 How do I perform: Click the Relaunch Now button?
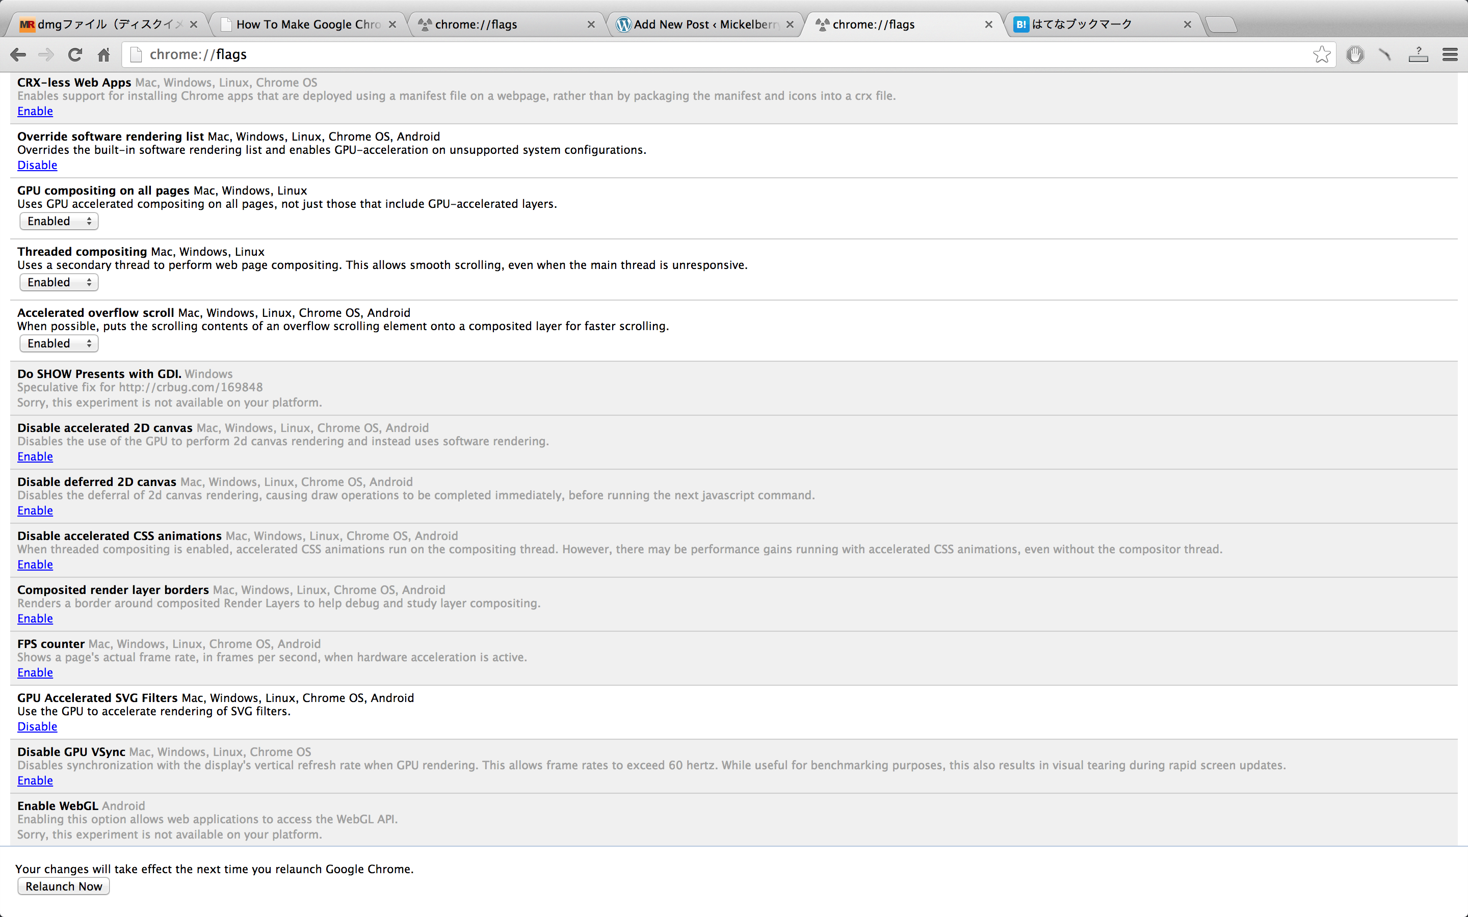click(x=64, y=886)
